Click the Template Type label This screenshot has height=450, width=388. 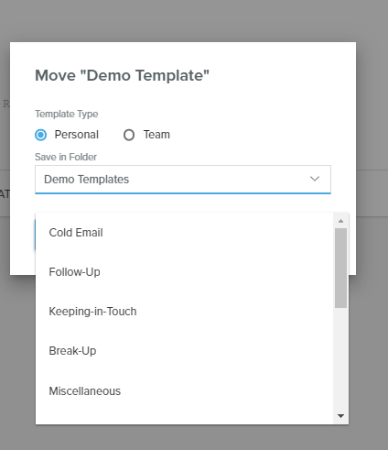(x=67, y=114)
